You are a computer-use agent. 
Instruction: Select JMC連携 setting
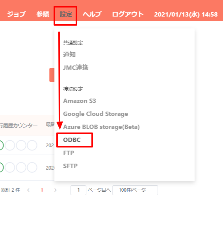[x=76, y=67]
